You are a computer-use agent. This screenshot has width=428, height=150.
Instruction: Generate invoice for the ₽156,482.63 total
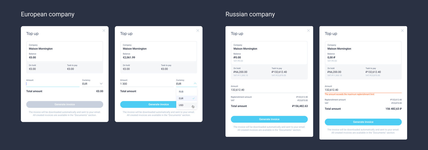269,119
